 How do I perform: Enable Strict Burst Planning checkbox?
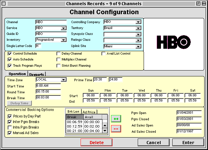click(x=58, y=66)
